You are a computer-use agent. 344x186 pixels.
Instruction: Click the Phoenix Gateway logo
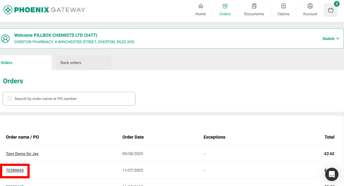coord(44,10)
